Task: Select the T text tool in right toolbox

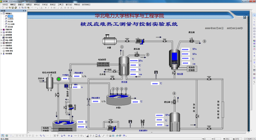Action: (254, 53)
